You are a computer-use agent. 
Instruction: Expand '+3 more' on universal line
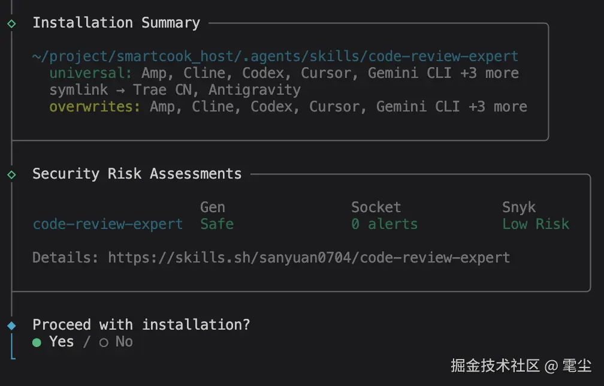[x=493, y=73]
